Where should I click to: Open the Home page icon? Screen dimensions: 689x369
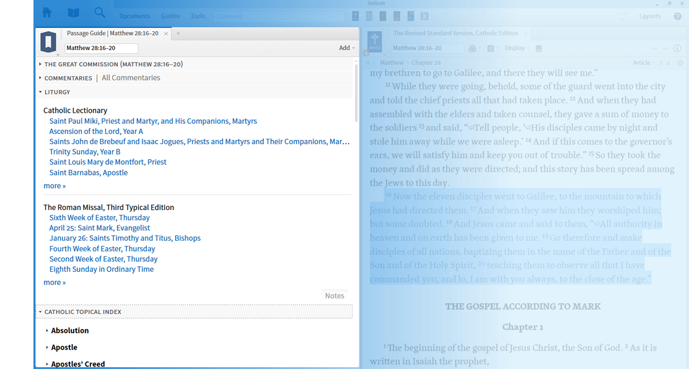pyautogui.click(x=47, y=13)
